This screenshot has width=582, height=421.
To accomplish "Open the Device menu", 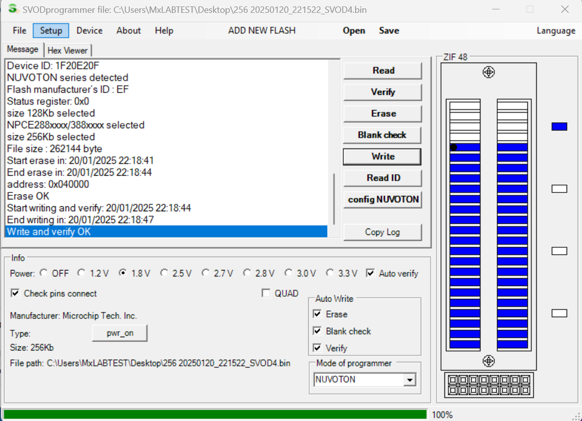I will pyautogui.click(x=89, y=31).
